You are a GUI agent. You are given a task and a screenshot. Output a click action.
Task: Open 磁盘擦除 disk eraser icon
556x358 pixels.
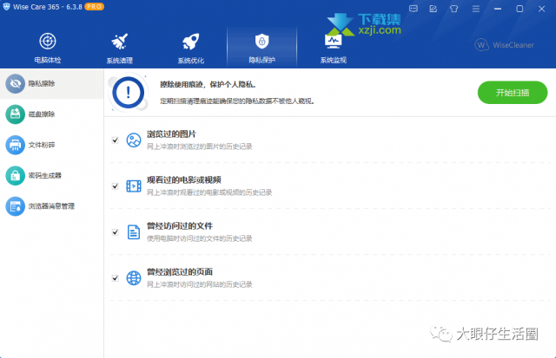[x=16, y=114]
